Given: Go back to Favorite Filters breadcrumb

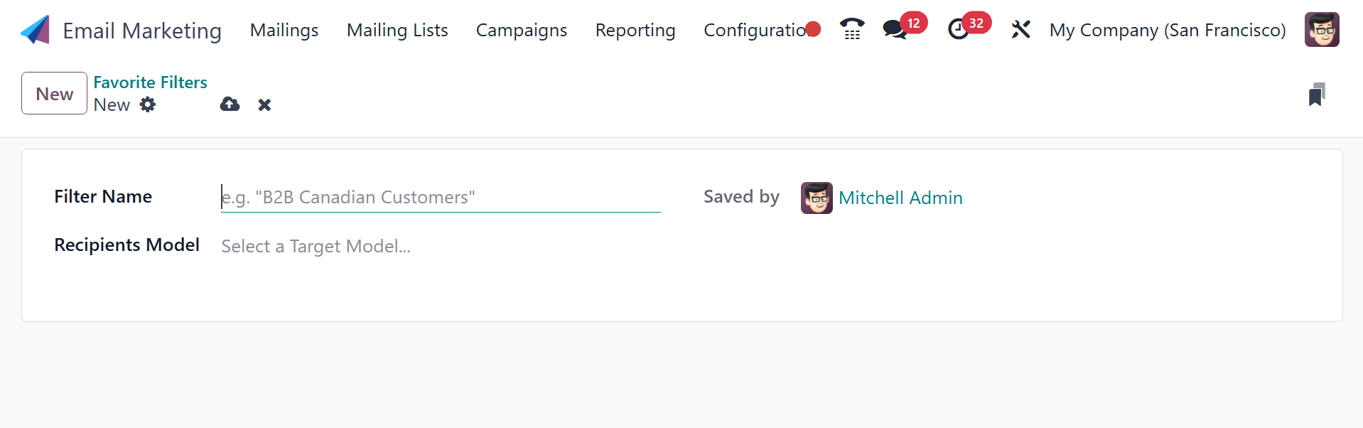Looking at the screenshot, I should 150,82.
